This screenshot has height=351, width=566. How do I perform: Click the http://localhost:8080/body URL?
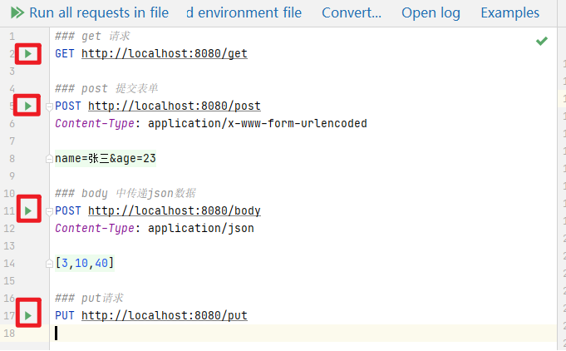point(174,211)
